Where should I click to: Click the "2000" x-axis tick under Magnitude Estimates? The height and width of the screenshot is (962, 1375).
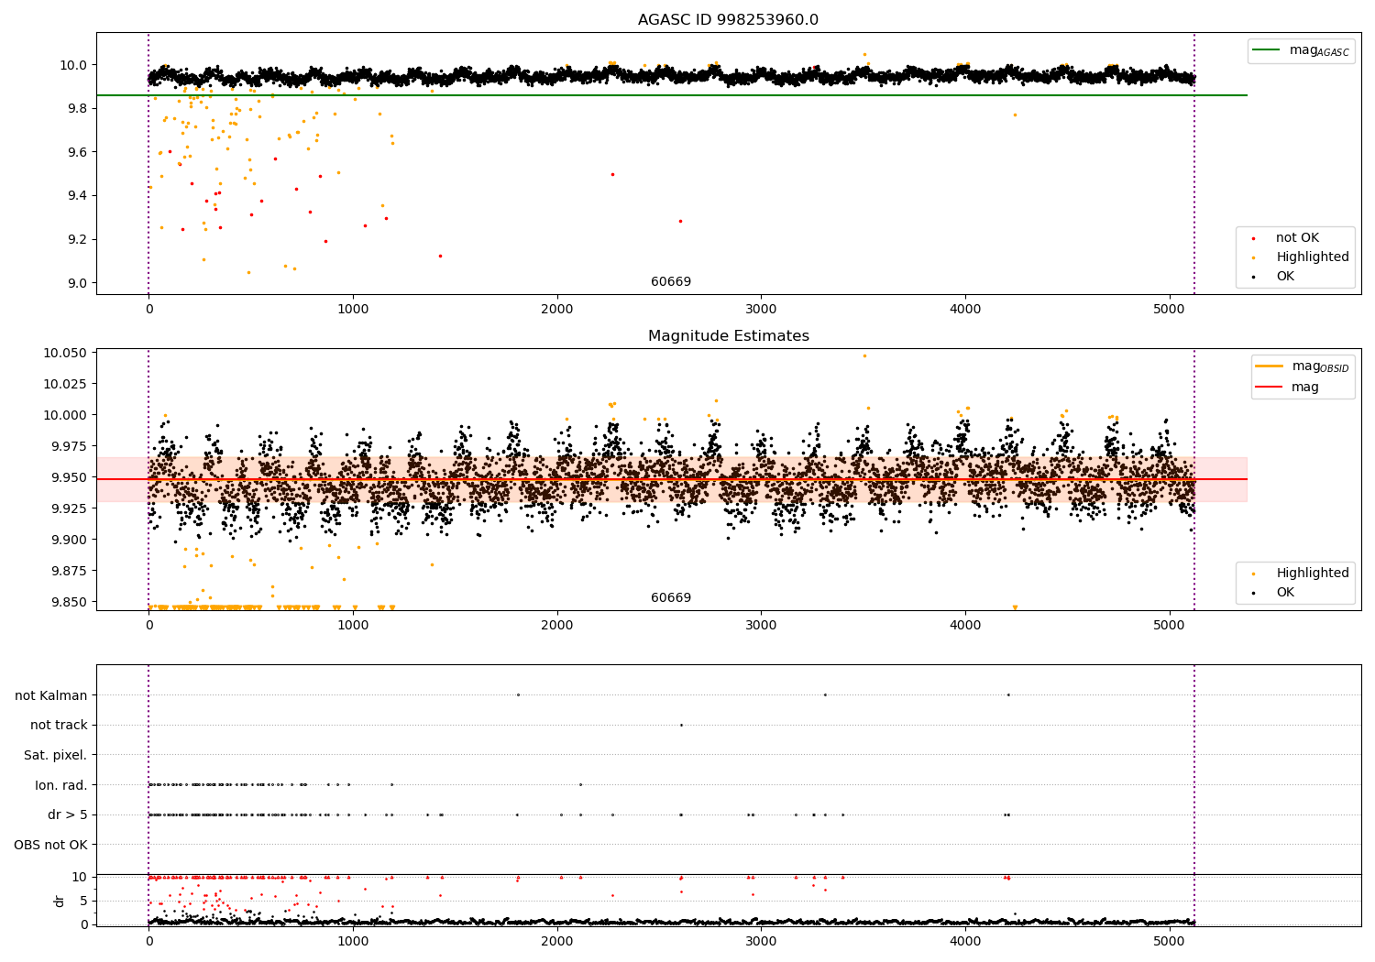tap(557, 626)
